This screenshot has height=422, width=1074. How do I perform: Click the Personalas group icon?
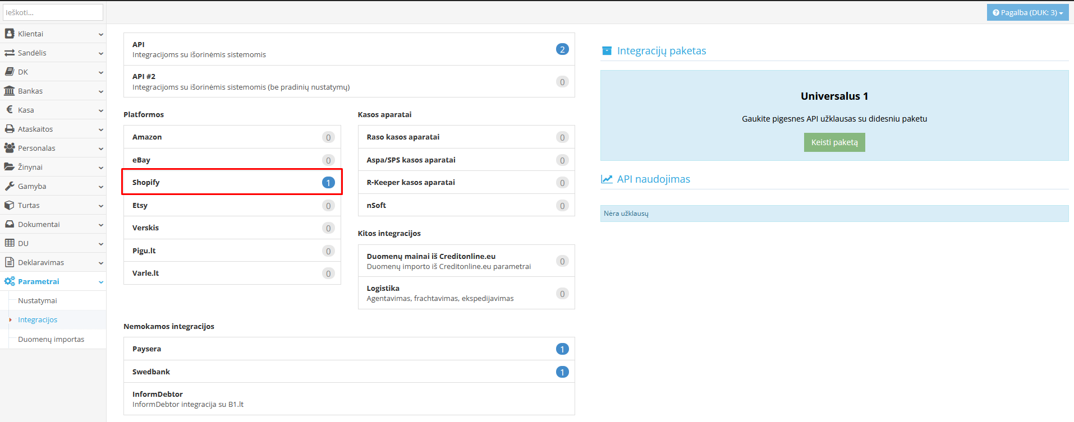9,148
